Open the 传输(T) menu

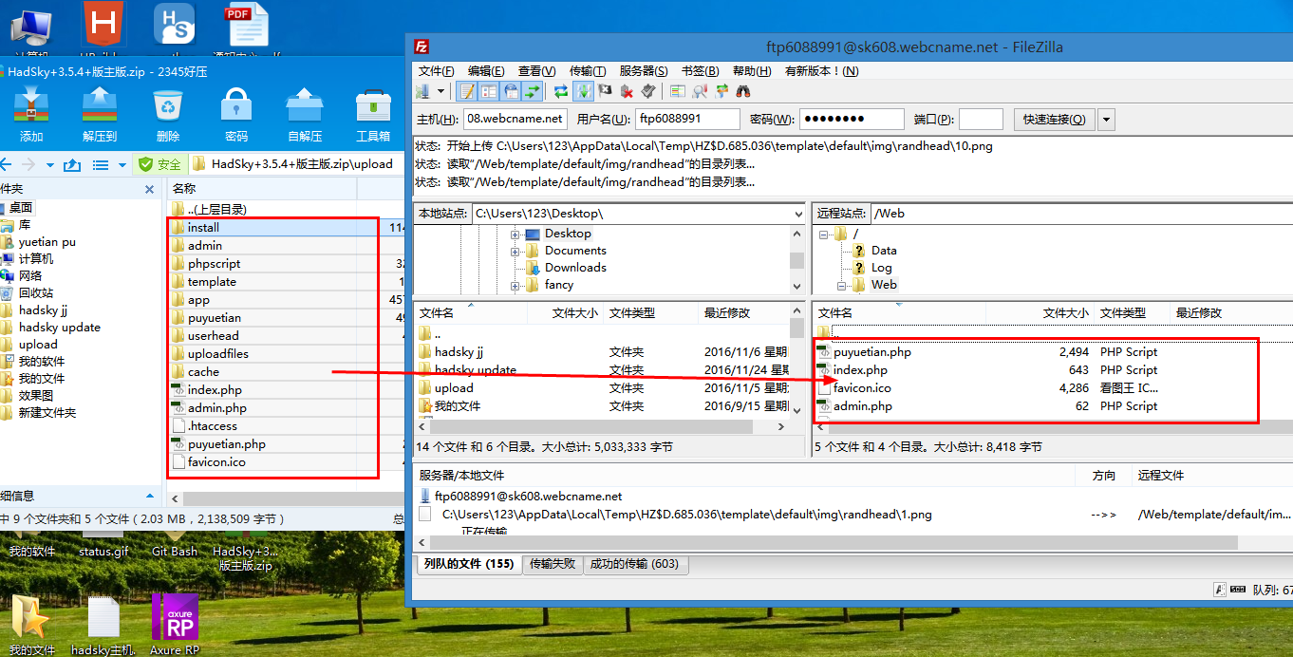588,70
